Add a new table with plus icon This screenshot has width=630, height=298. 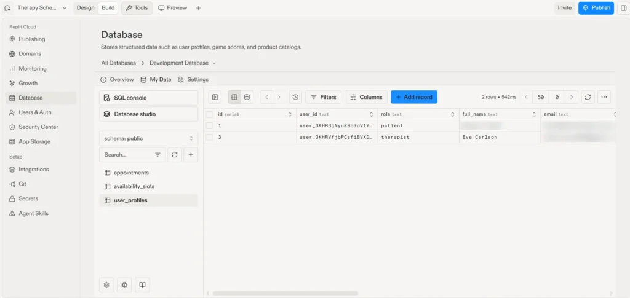191,155
